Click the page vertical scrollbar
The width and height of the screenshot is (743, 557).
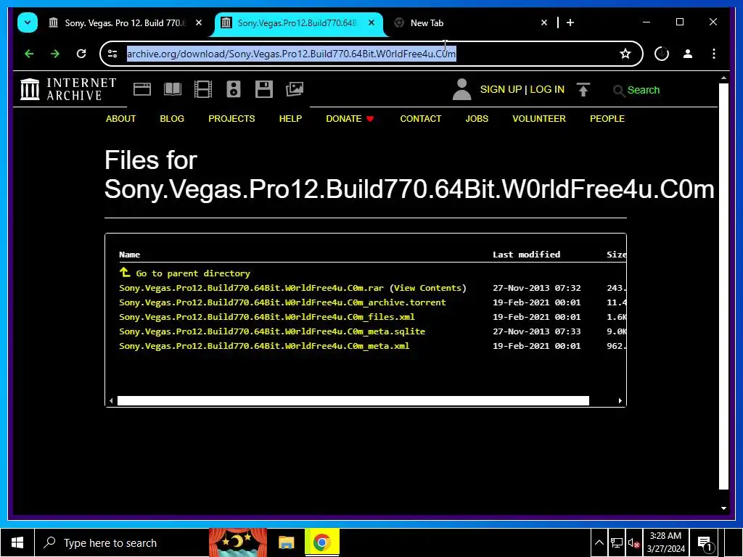point(723,286)
